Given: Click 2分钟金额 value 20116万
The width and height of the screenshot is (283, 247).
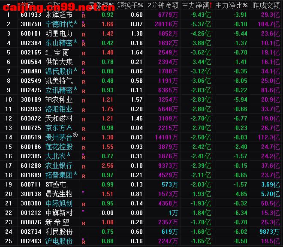Looking at the screenshot, I should tap(166, 24).
